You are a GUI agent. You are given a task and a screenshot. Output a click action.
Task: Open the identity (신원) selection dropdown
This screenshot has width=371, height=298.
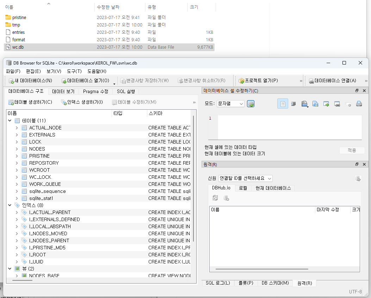(245, 178)
